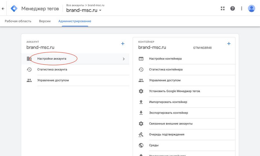This screenshot has height=156, width=260.
Task: Click the download icon for Экспортировать контейнер
Action: (x=141, y=113)
